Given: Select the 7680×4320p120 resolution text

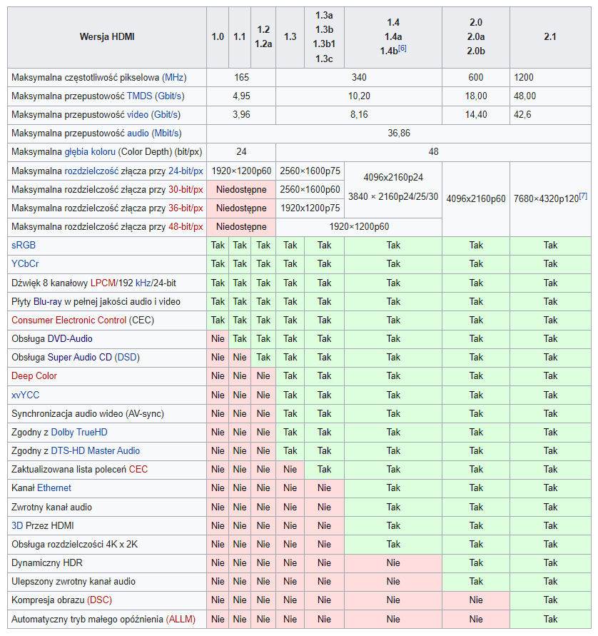Looking at the screenshot, I should click(546, 199).
